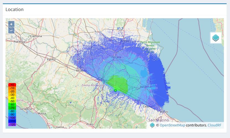Click the purple -120 legend swatch
The image size is (230, 138).
pyautogui.click(x=12, y=124)
